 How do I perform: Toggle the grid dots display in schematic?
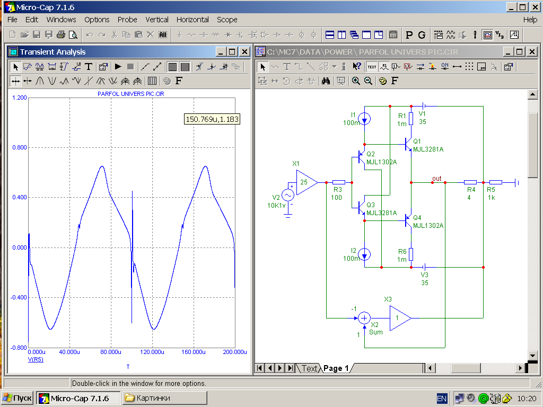(469, 67)
